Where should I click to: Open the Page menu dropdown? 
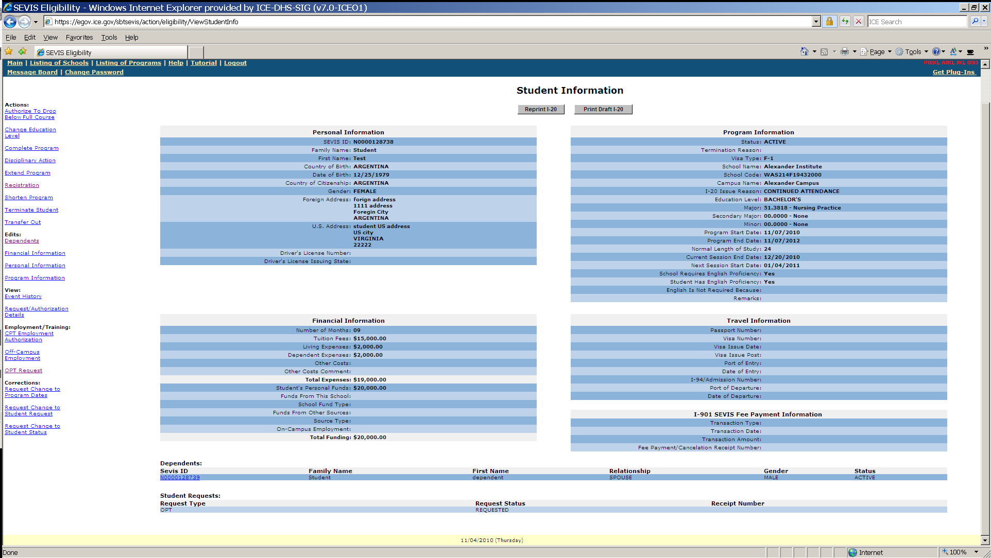click(877, 51)
